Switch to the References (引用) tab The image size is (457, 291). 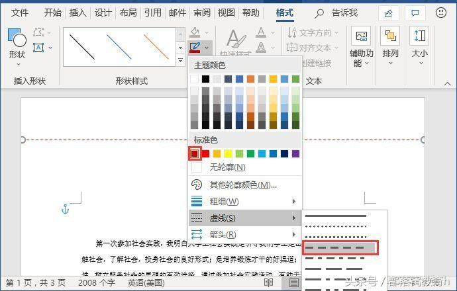click(153, 13)
